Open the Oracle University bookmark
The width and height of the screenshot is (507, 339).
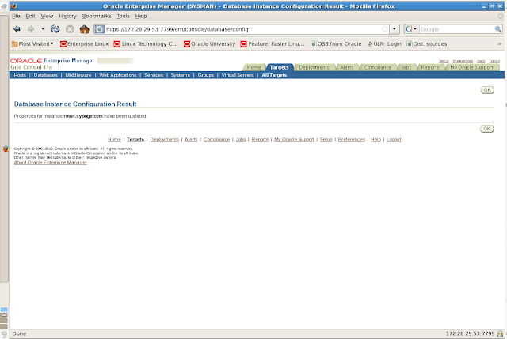coord(209,44)
